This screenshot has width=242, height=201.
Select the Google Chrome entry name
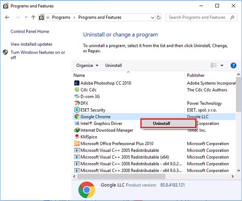[95, 117]
